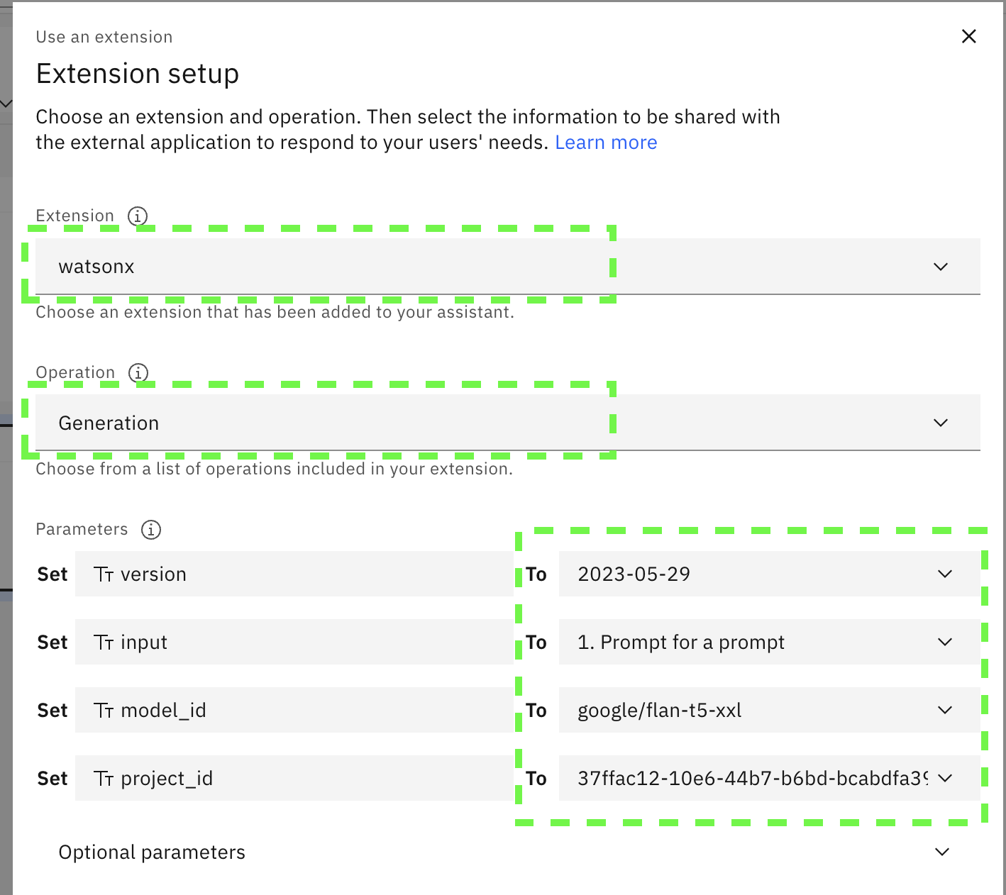Open the version value dropdown 2023-05-29
Screen dimensions: 1006x895
(770, 574)
